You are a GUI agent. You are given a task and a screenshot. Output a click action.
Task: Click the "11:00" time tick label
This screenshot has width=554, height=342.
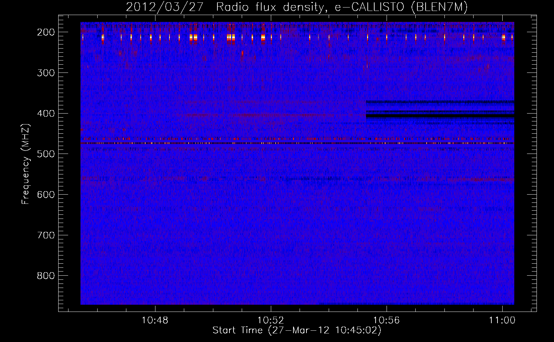[x=502, y=320]
